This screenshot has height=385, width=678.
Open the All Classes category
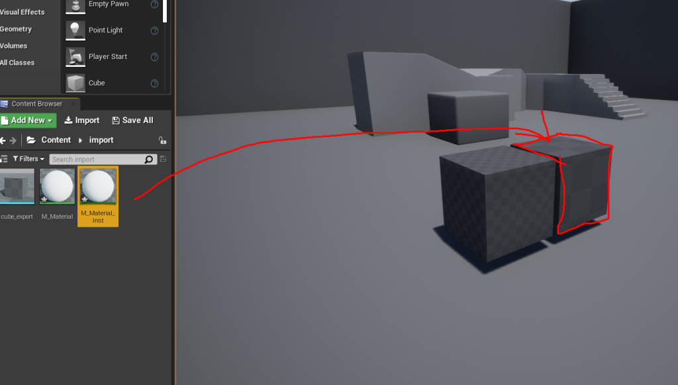click(x=17, y=63)
